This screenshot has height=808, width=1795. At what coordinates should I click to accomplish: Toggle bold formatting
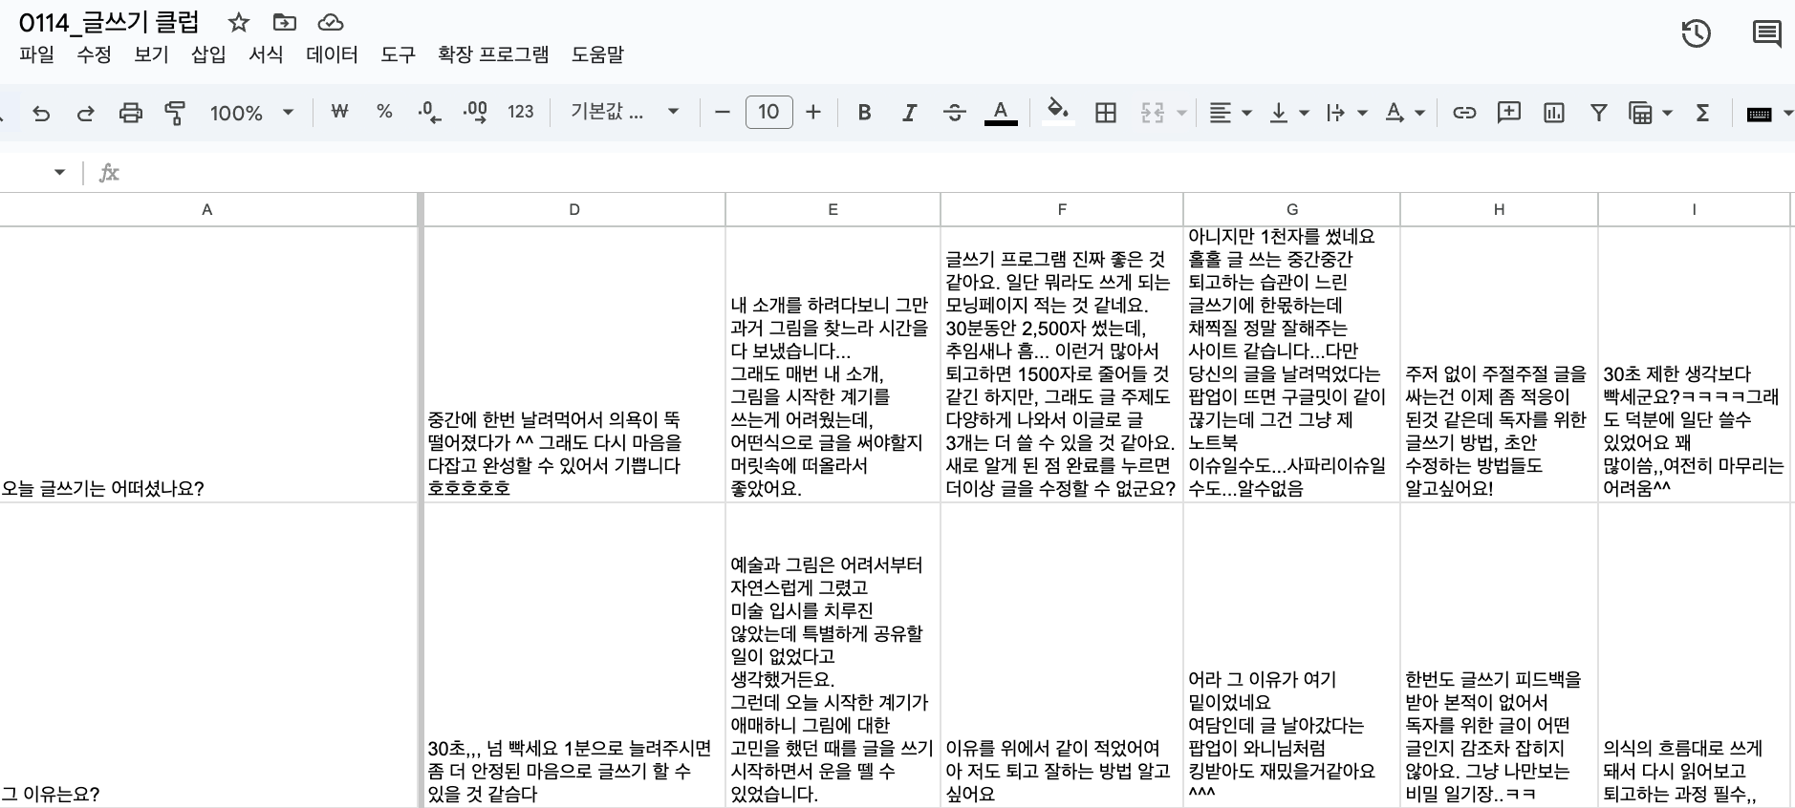[x=864, y=113]
